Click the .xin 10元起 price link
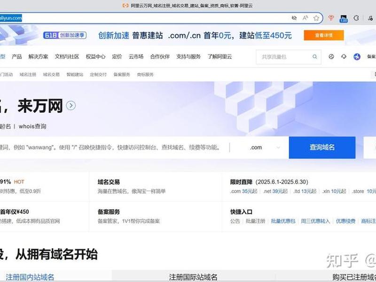The image size is (376, 282). point(334,191)
